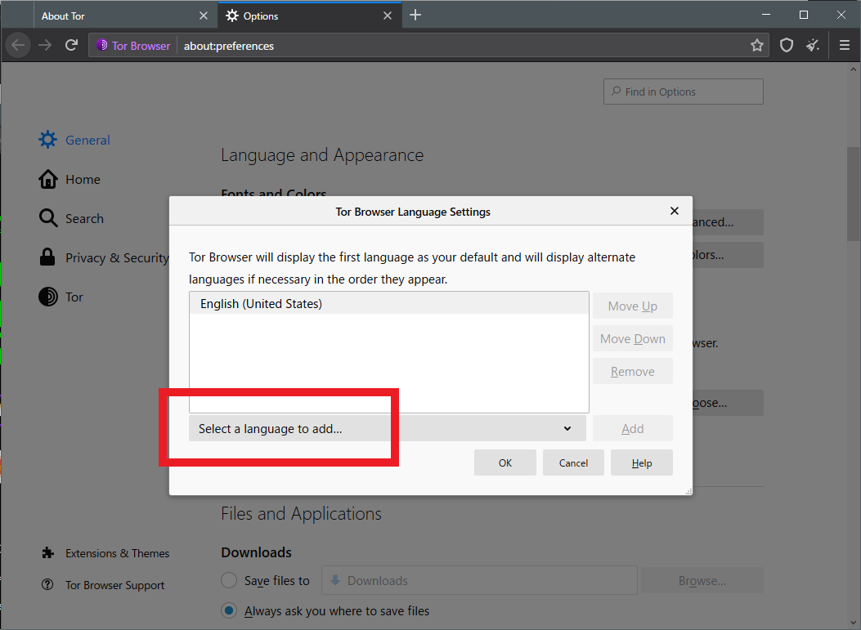The height and width of the screenshot is (630, 861).
Task: Click the New Identity broom icon
Action: coord(813,46)
